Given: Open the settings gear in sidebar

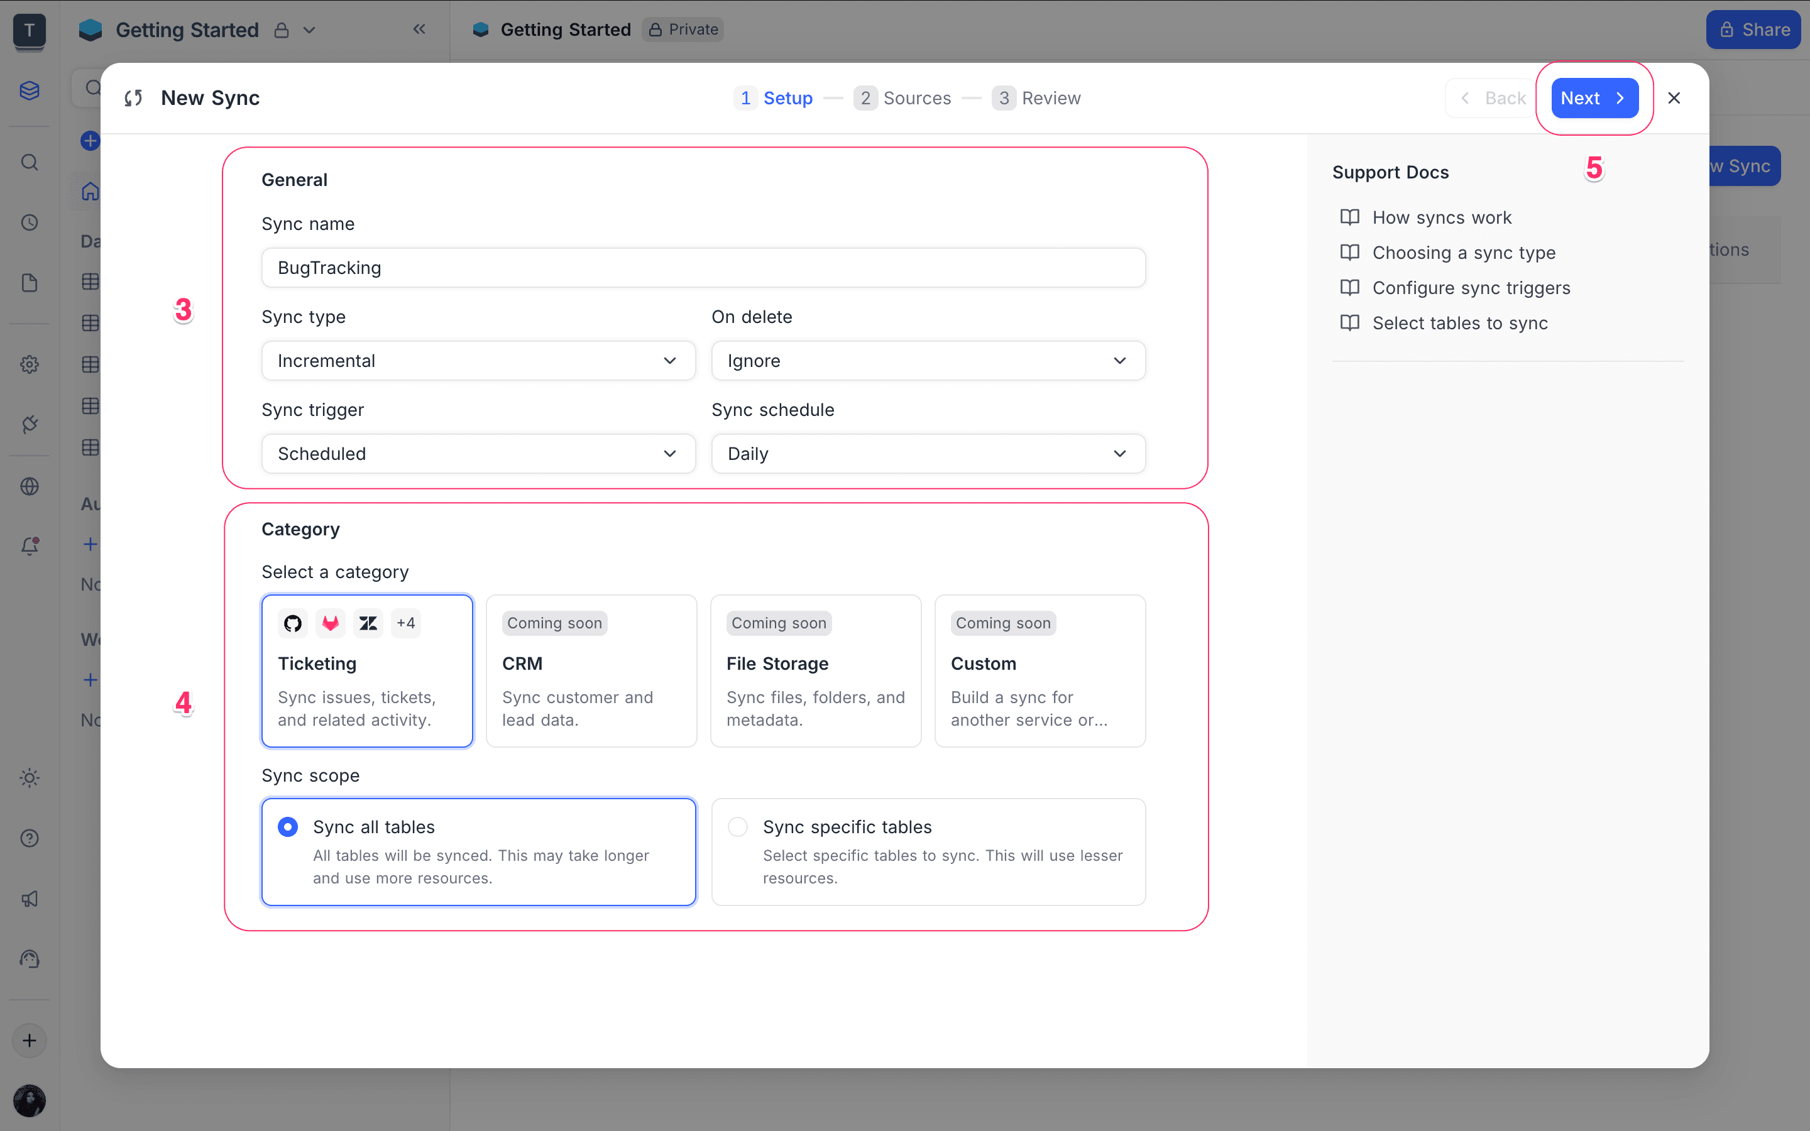Looking at the screenshot, I should coord(29,364).
